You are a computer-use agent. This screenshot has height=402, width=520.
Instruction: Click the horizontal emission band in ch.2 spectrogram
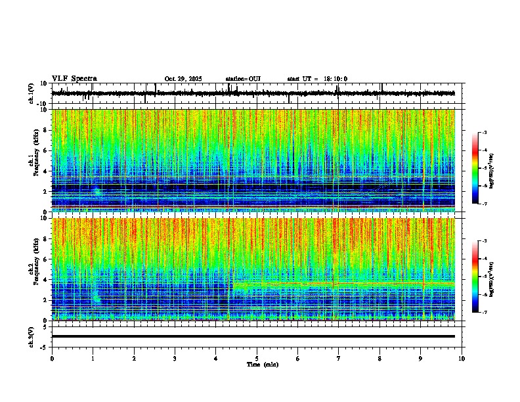point(344,284)
